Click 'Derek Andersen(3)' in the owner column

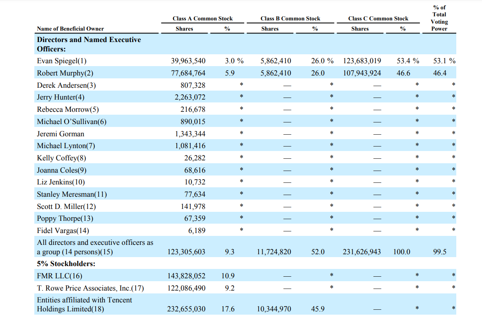(x=66, y=85)
